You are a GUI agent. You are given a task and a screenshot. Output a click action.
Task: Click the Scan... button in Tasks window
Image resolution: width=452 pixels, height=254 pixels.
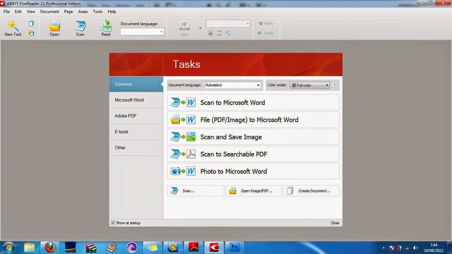point(196,191)
